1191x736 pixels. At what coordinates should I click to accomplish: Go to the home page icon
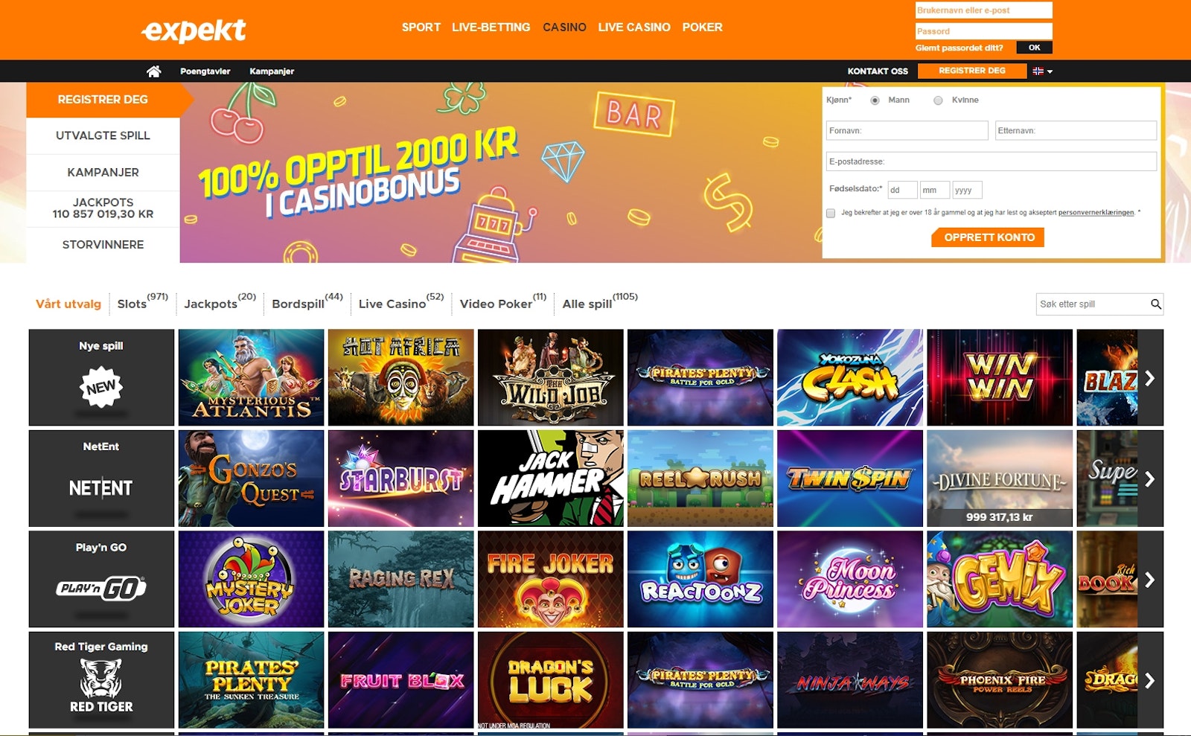pos(153,71)
